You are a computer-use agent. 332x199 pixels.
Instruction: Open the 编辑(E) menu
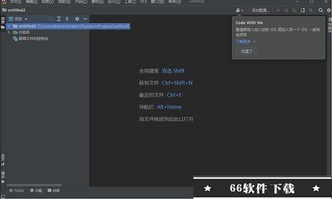[32, 2]
